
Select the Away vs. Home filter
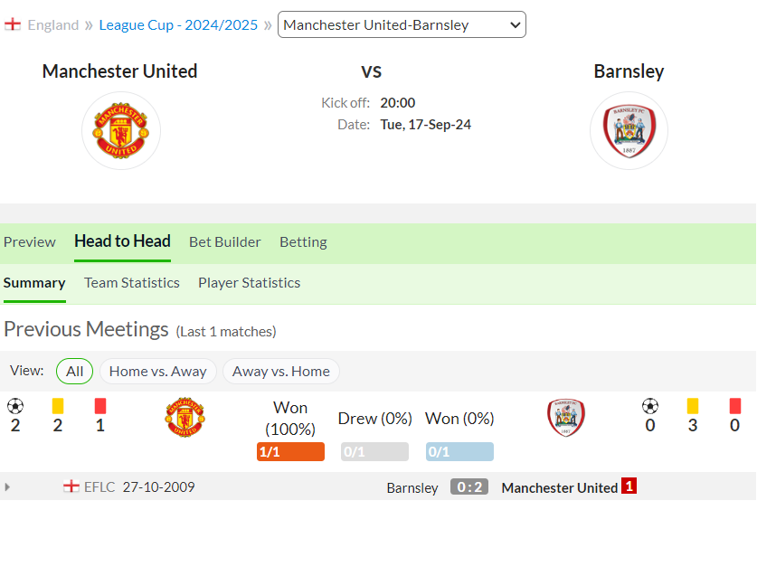click(281, 372)
